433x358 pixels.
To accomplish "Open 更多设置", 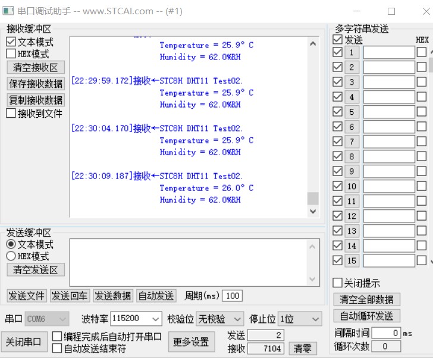I will [191, 342].
